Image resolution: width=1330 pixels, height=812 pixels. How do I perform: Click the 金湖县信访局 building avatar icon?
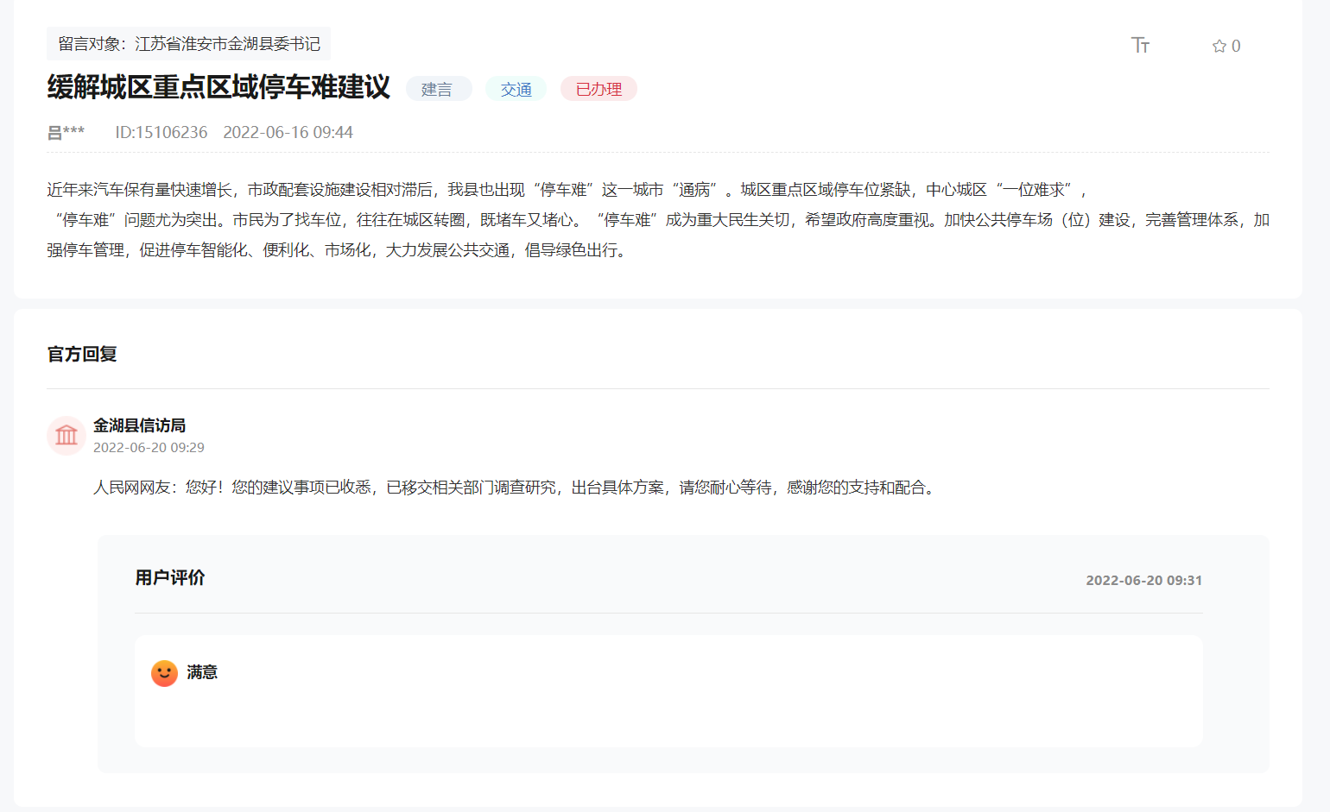coord(66,436)
